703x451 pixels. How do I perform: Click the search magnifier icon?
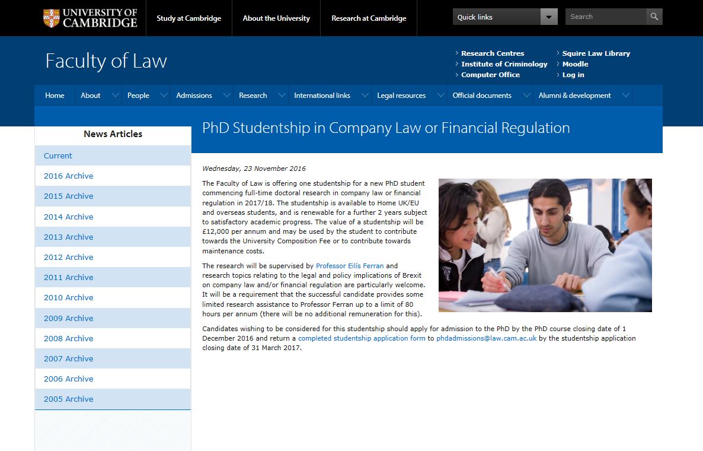653,17
